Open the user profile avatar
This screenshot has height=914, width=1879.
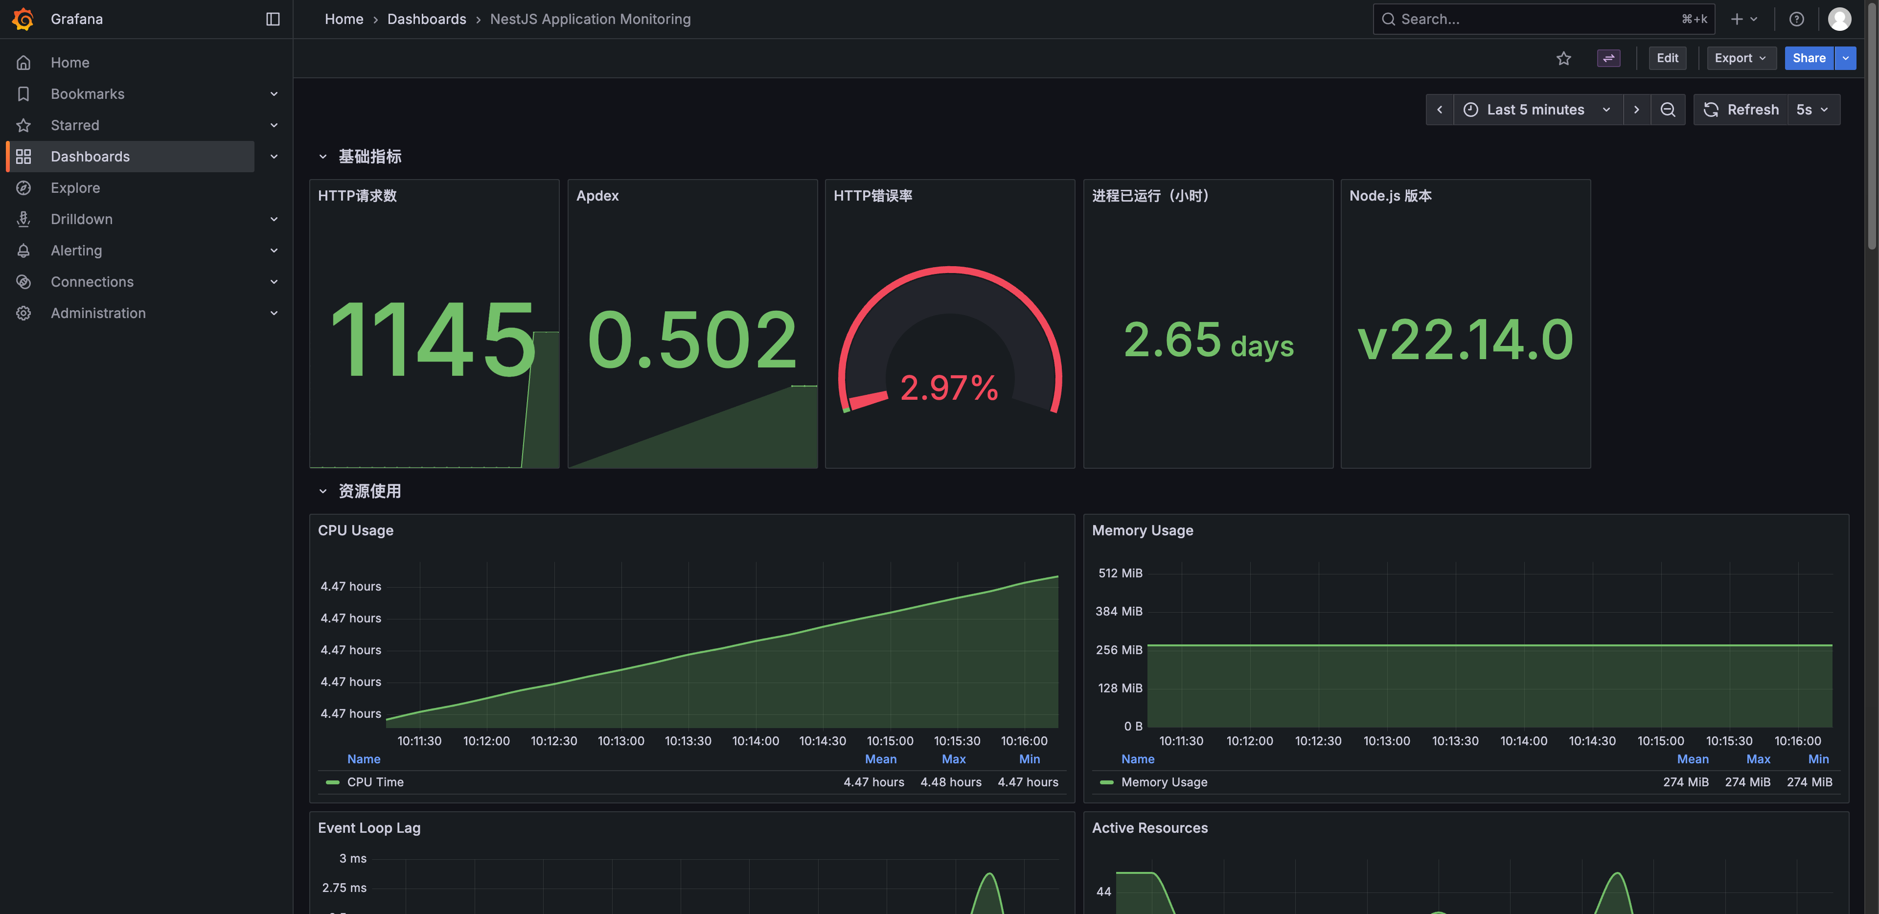(1839, 19)
